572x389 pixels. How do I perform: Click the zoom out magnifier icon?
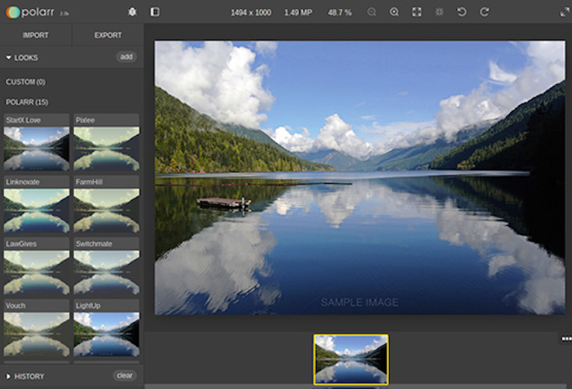[x=372, y=12]
